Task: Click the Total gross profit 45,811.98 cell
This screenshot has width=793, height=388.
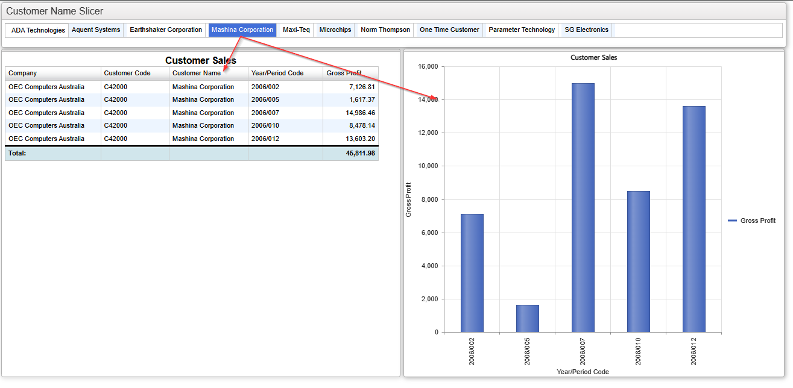Action: 351,154
